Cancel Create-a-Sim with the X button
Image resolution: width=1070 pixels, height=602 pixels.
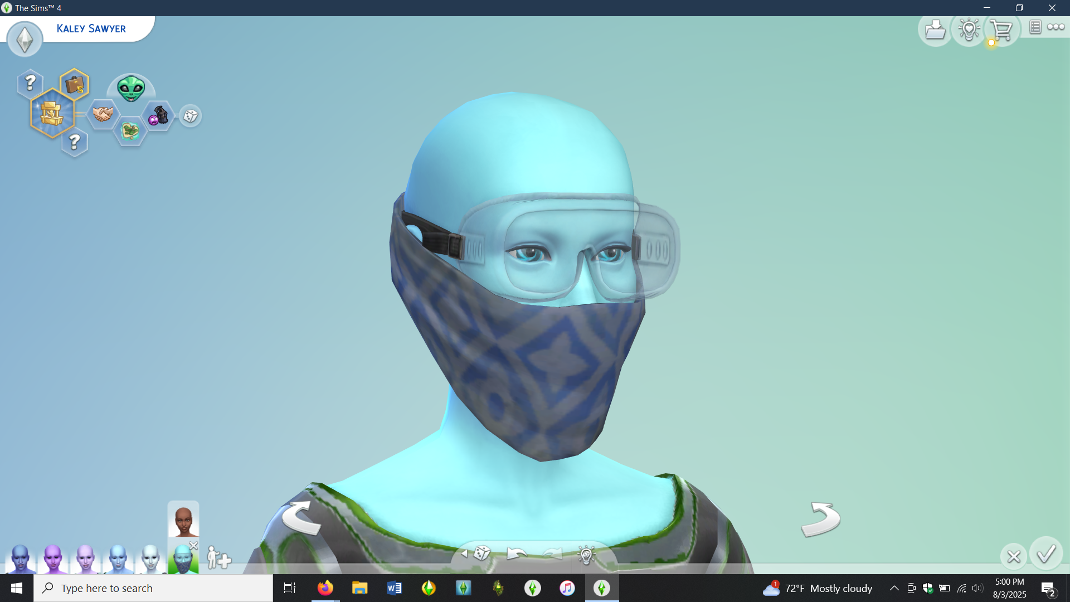pos(1014,556)
